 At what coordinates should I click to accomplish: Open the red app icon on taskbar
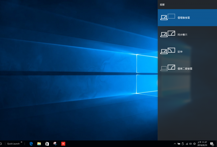click(x=63, y=144)
